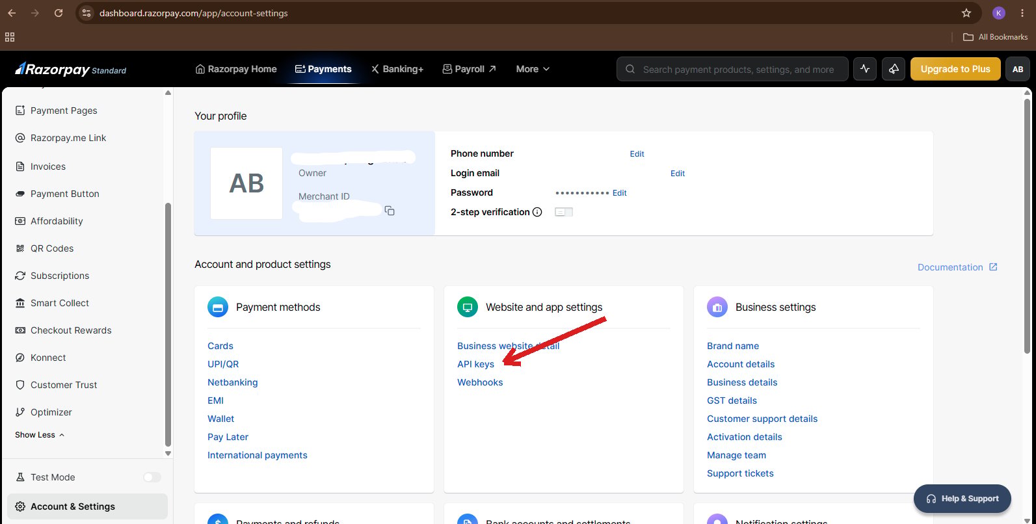Bookmark this page with star icon
Image resolution: width=1036 pixels, height=524 pixels.
pyautogui.click(x=966, y=13)
